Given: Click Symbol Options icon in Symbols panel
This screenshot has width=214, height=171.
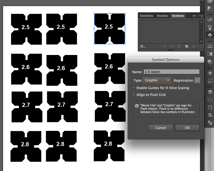Looking at the screenshot, I should 179,46.
